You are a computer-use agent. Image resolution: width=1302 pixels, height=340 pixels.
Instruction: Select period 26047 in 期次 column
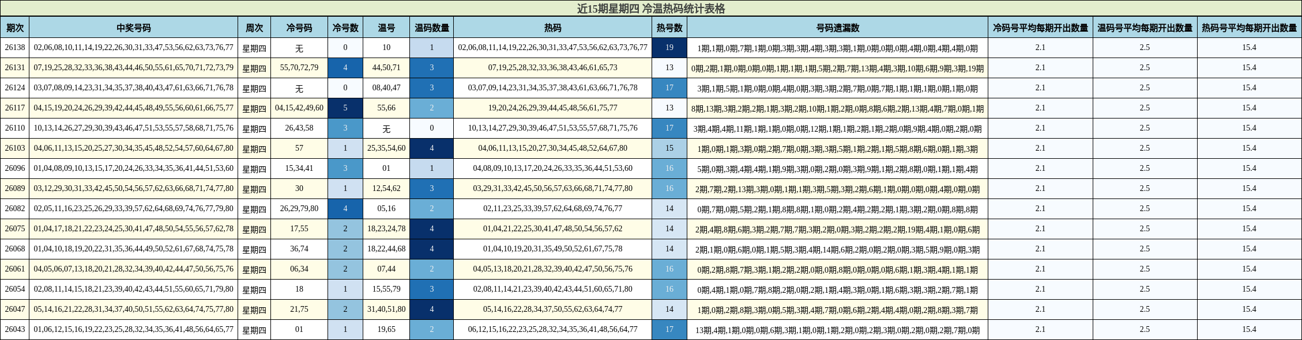[x=14, y=310]
